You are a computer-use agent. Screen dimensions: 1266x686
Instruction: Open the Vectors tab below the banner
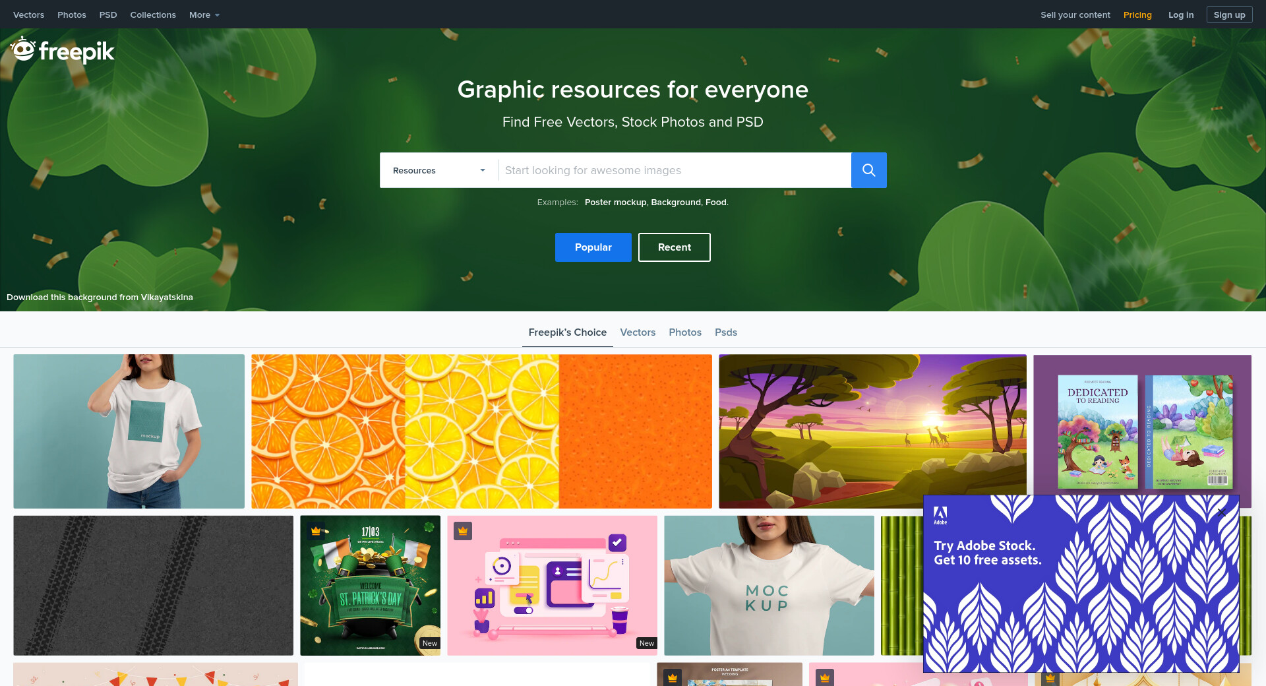638,332
